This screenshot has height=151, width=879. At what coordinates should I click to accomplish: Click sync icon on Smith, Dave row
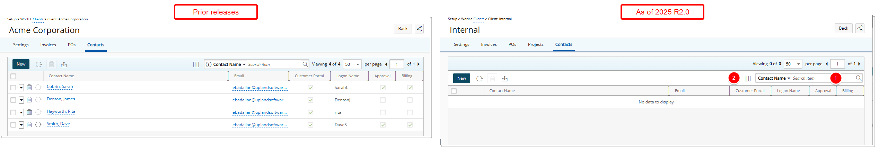[38, 125]
